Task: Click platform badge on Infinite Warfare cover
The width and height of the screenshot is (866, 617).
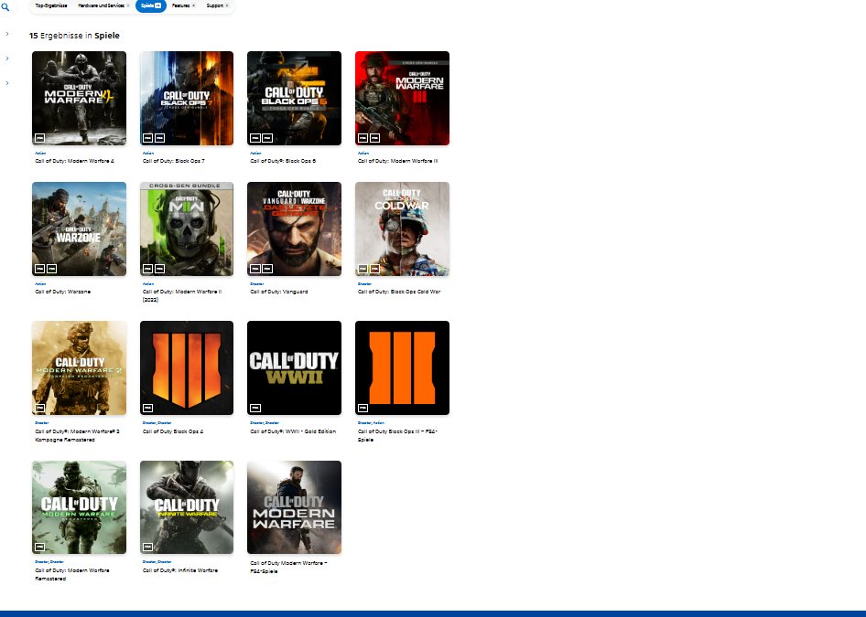Action: tap(147, 547)
